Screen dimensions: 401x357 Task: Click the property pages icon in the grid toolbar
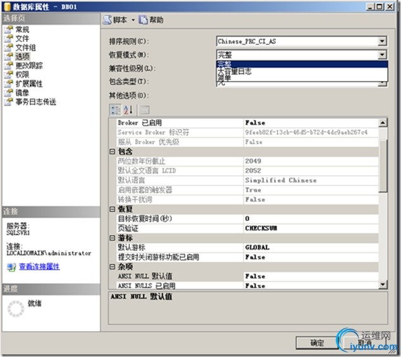[144, 110]
